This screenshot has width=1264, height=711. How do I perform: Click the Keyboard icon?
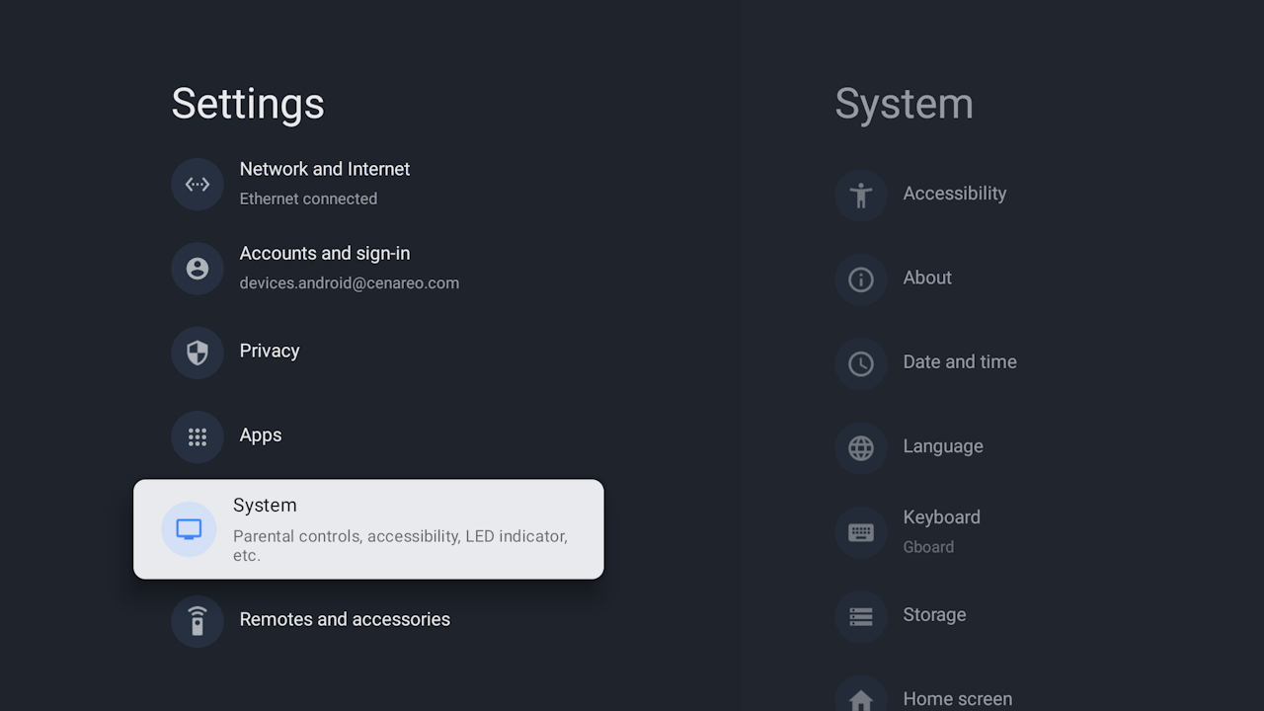click(861, 532)
